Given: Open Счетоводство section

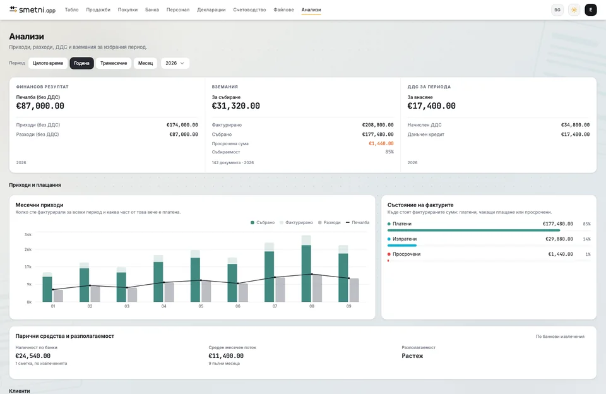Looking at the screenshot, I should 249,9.
